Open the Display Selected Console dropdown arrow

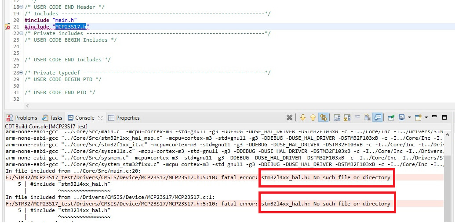pos(409,117)
